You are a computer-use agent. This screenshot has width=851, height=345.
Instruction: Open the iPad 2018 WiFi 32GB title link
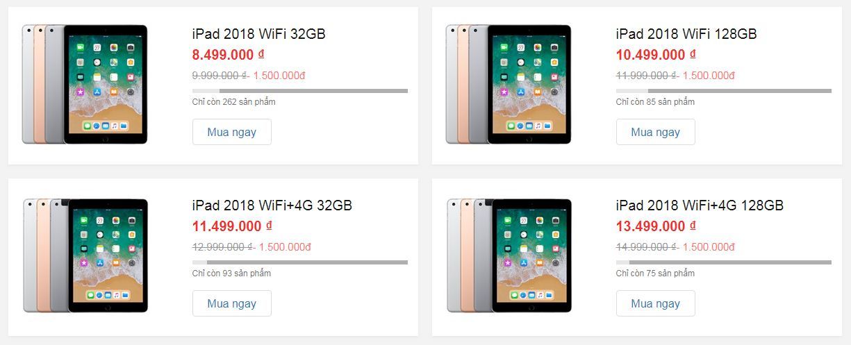click(258, 33)
